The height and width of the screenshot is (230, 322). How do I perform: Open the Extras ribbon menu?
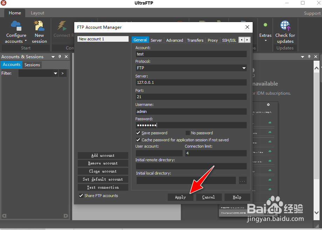click(x=265, y=32)
